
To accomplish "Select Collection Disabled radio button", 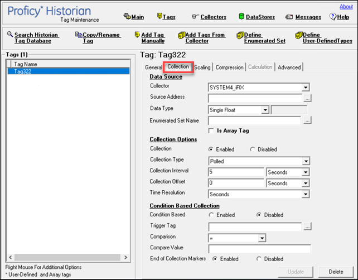I will click(x=252, y=149).
